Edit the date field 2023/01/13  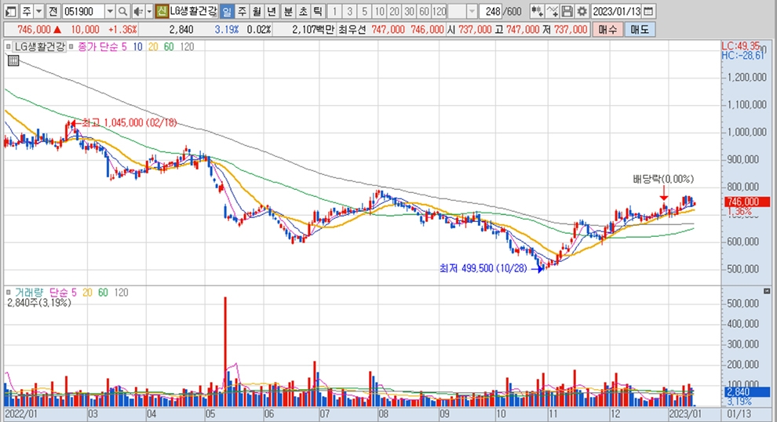coord(616,11)
